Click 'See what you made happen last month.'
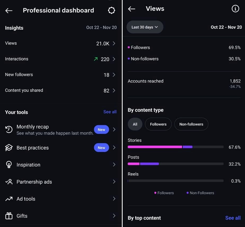The width and height of the screenshot is (245, 227). (55, 133)
